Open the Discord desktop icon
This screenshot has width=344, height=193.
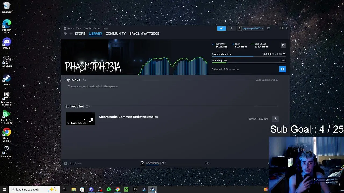tap(7, 43)
